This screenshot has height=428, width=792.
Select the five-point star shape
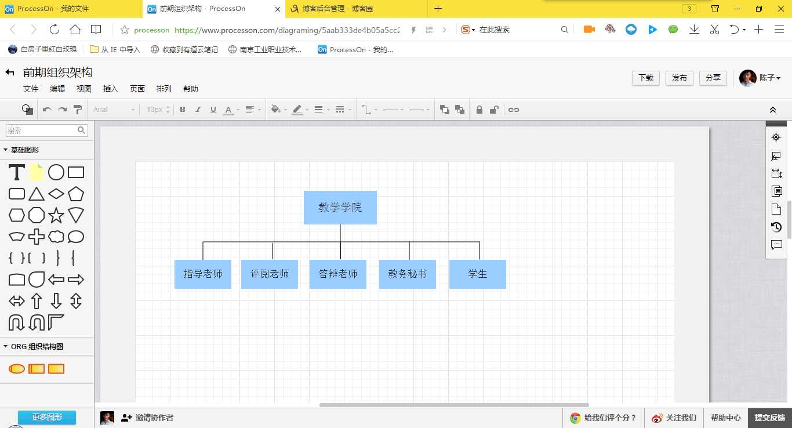[56, 215]
